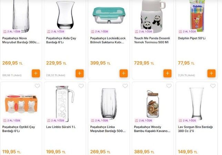Screen dimensions: 222x155
Task: Add Dolphin Pipet 50'li to cart
Action: pyautogui.click(x=211, y=73)
